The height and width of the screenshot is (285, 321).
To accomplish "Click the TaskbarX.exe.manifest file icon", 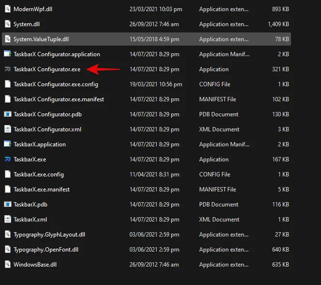I will tap(8, 189).
